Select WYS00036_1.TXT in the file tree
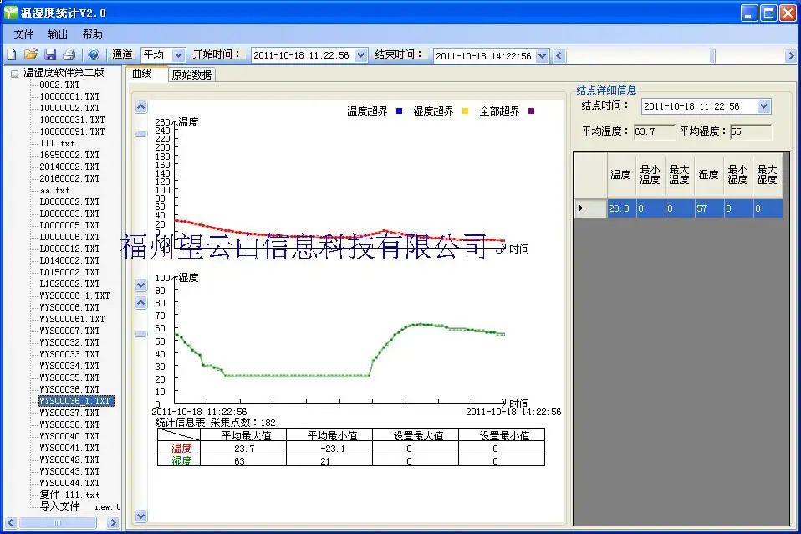Image resolution: width=801 pixels, height=534 pixels. (76, 401)
